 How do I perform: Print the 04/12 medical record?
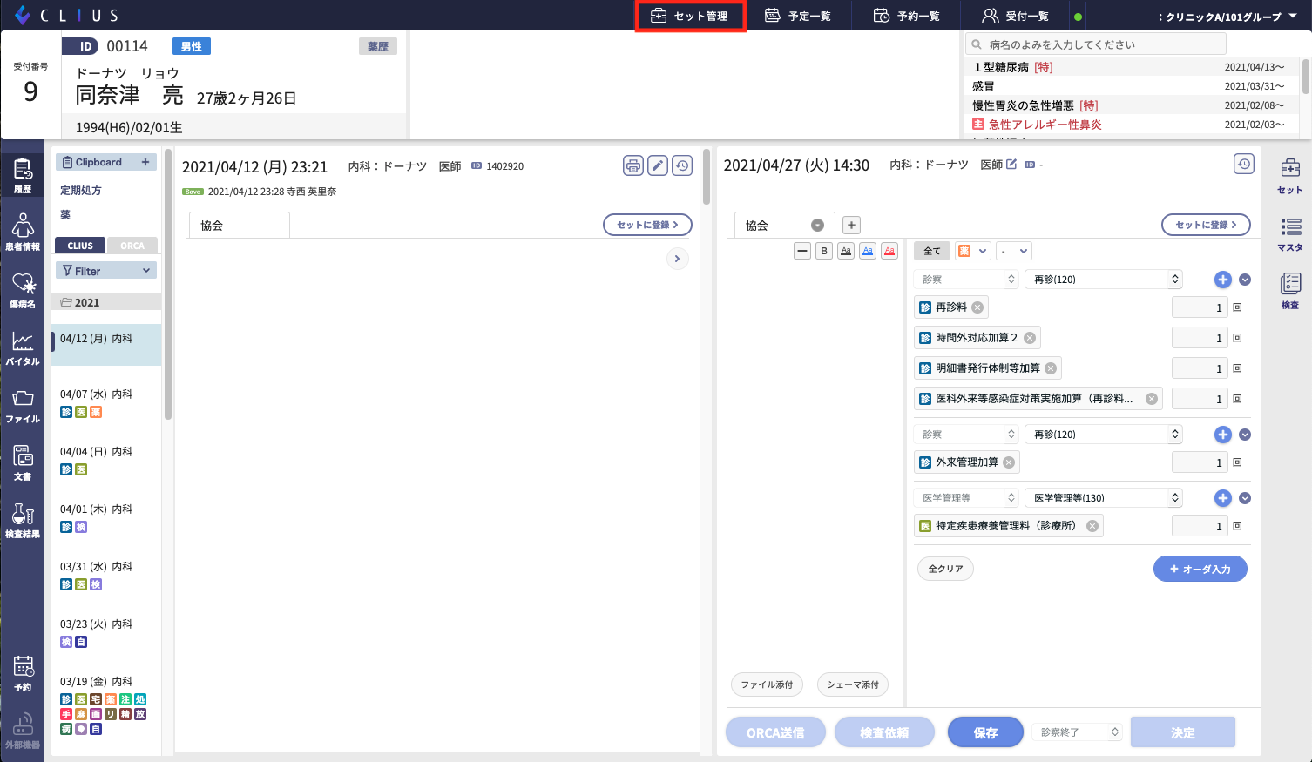(x=633, y=165)
